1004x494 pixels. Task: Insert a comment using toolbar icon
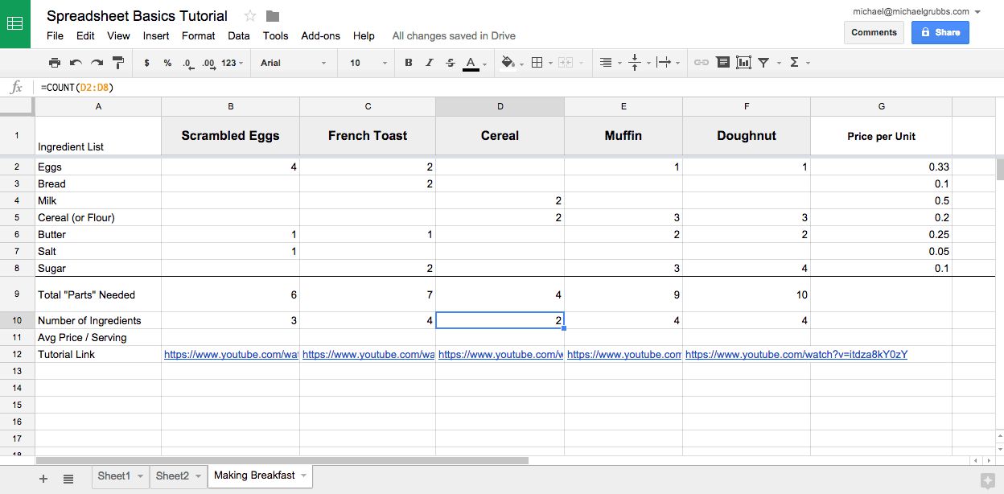(722, 63)
